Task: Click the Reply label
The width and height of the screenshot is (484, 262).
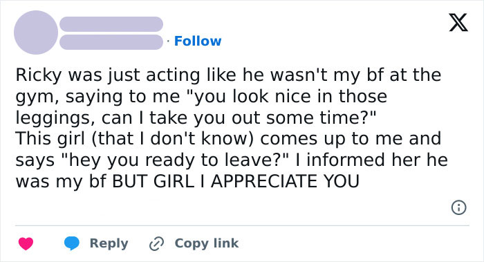Action: (x=109, y=243)
